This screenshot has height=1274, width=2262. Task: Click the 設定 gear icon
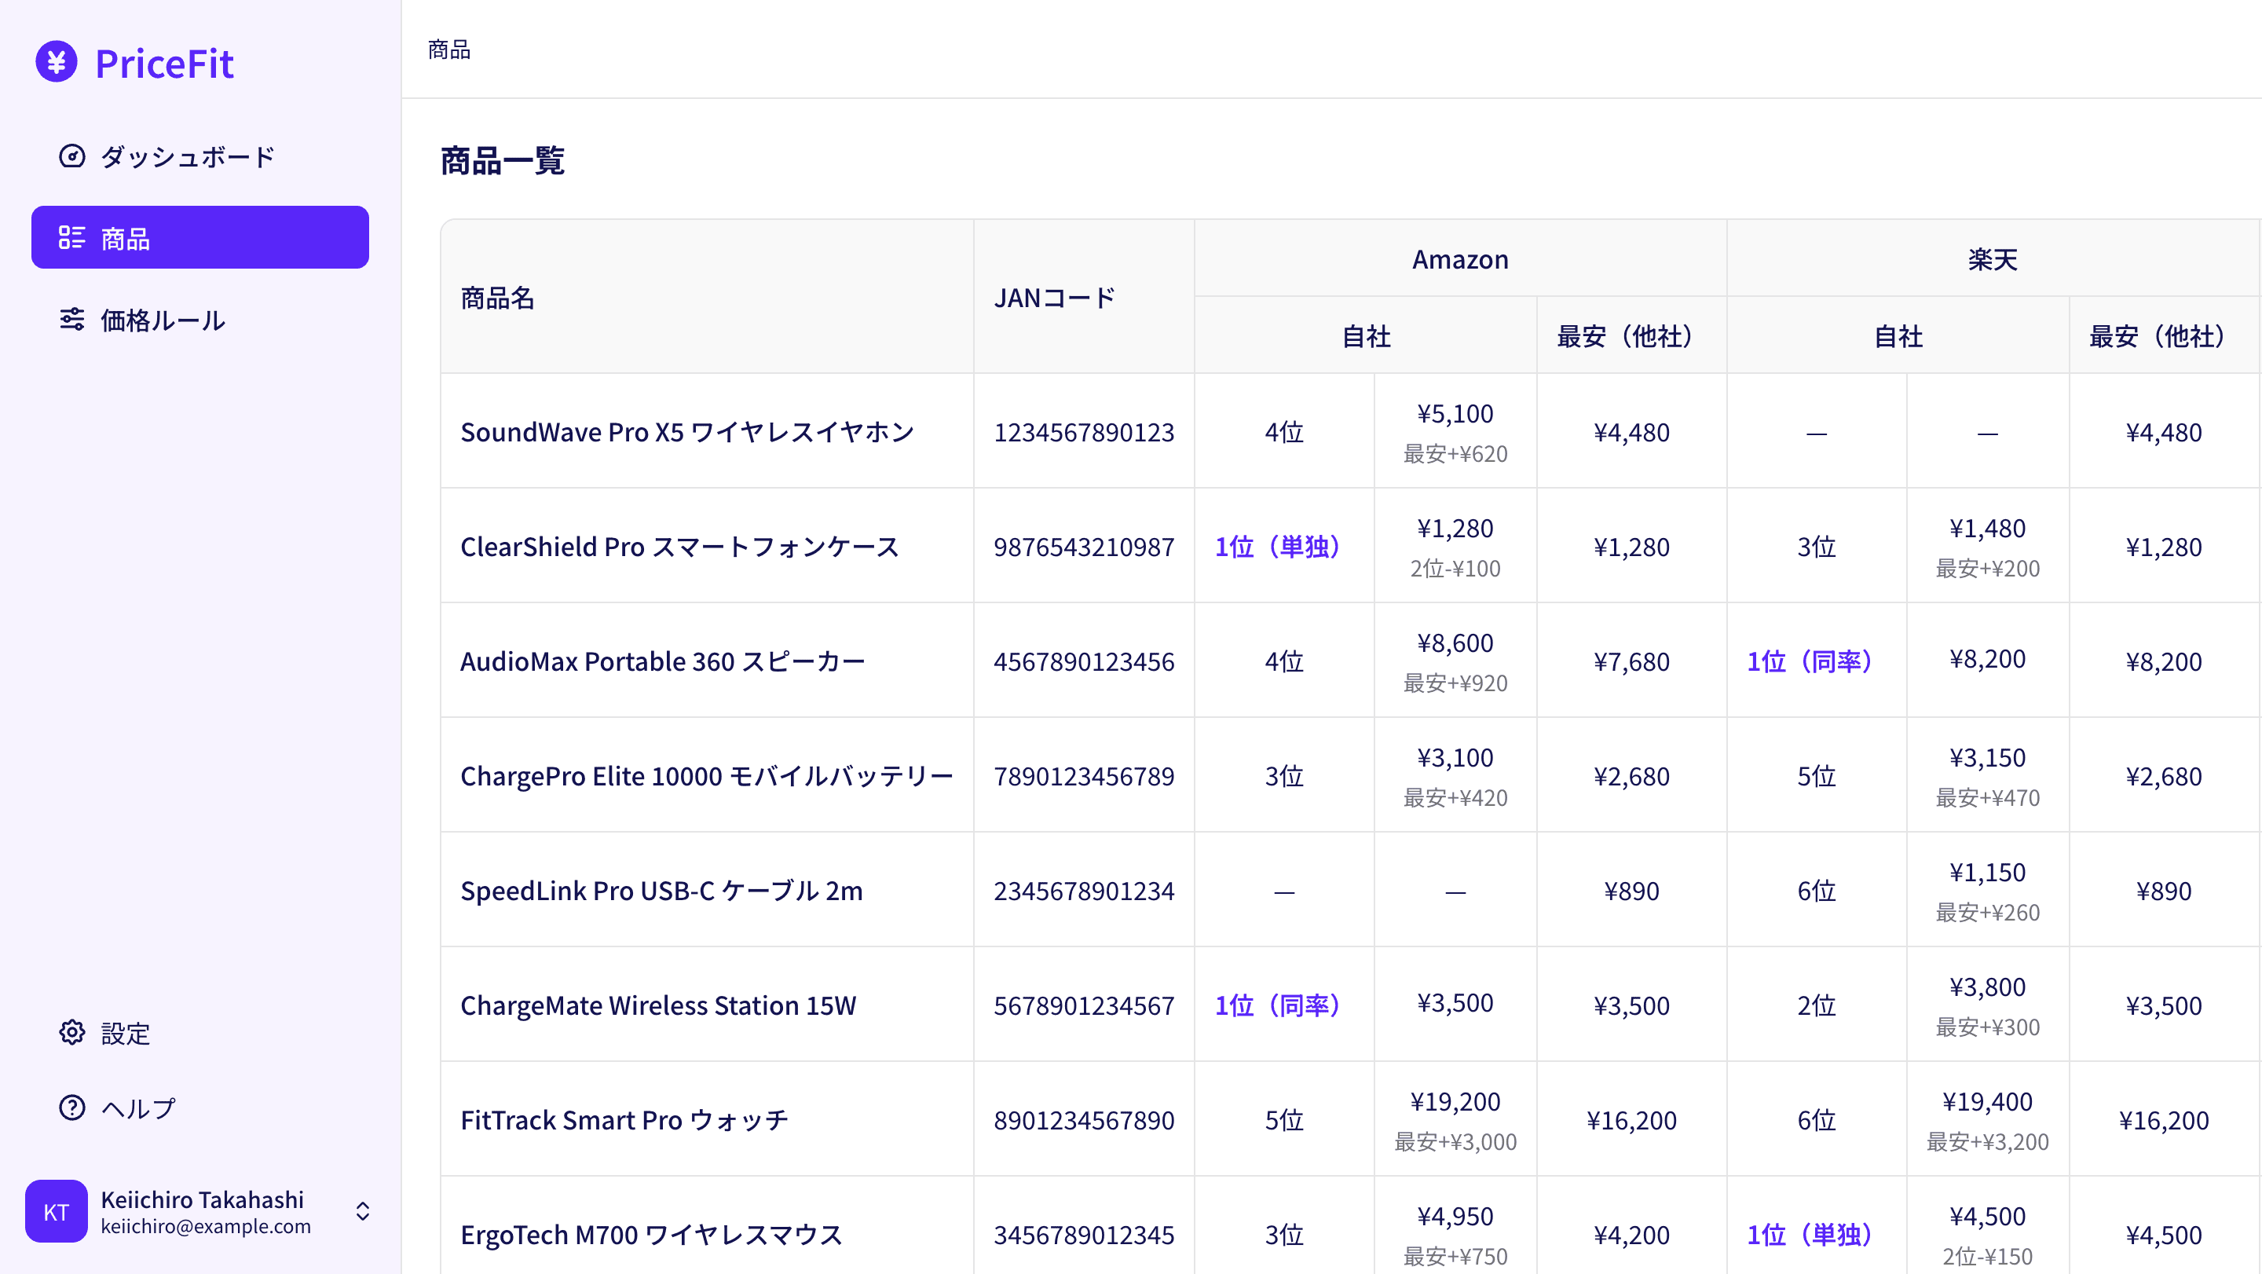tap(72, 1033)
